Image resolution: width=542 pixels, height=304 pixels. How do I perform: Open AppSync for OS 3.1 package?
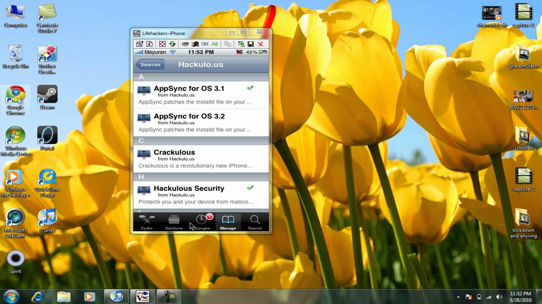(201, 95)
